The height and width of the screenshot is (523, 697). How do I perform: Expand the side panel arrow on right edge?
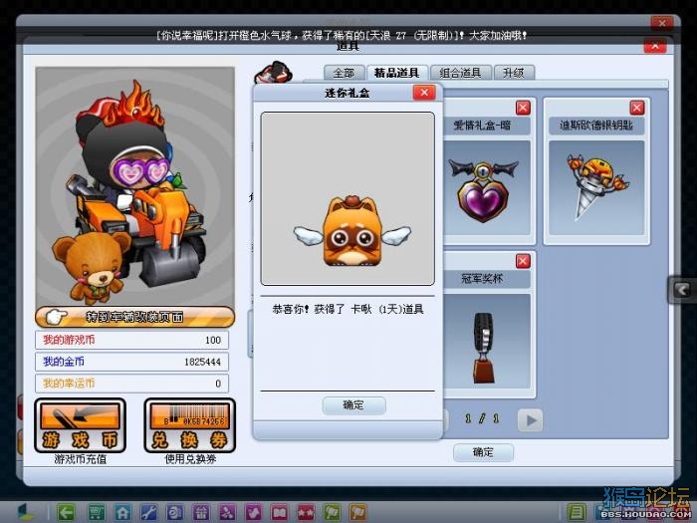tap(682, 290)
